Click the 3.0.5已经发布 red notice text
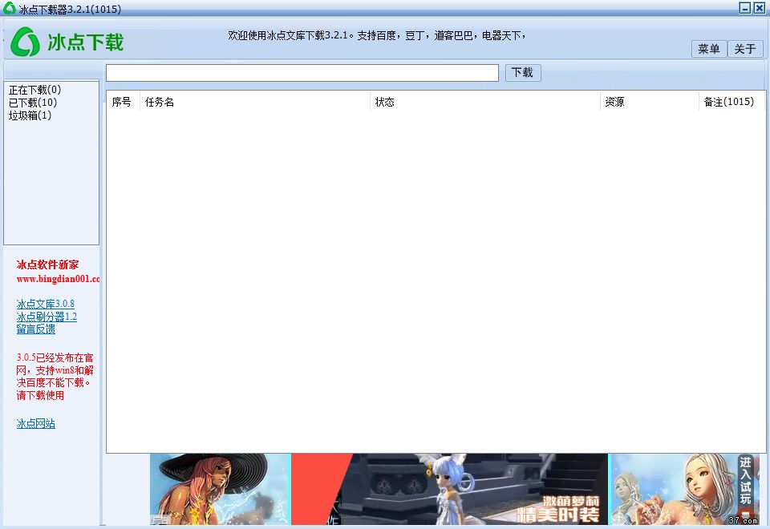Image resolution: width=770 pixels, height=529 pixels. click(x=55, y=377)
